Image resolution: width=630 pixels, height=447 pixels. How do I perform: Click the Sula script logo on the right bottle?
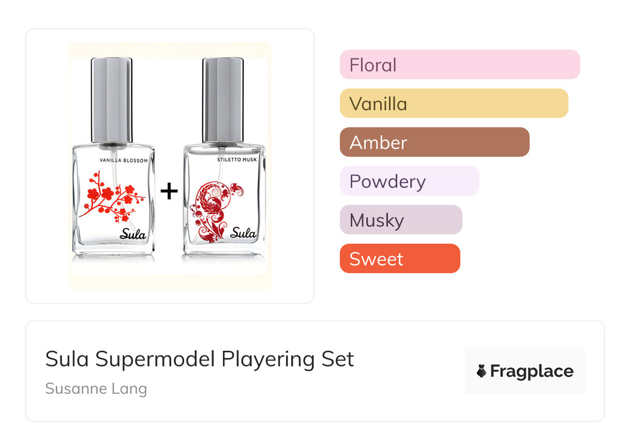(243, 233)
